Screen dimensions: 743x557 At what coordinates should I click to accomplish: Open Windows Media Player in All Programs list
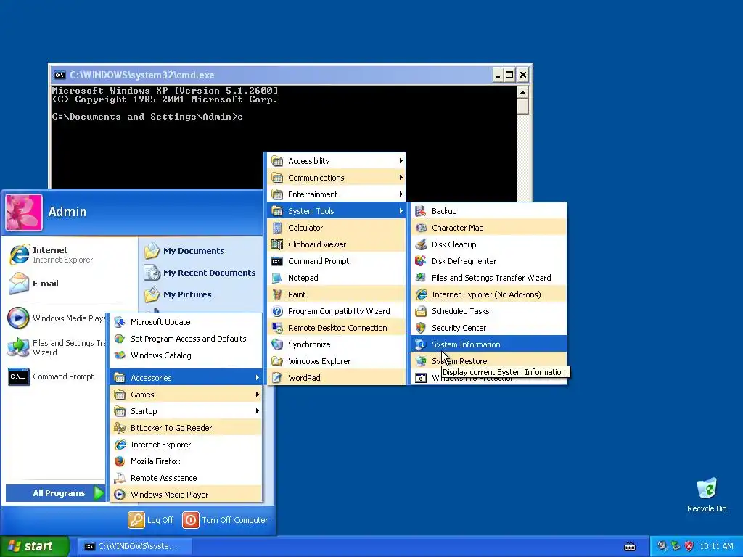pyautogui.click(x=186, y=495)
